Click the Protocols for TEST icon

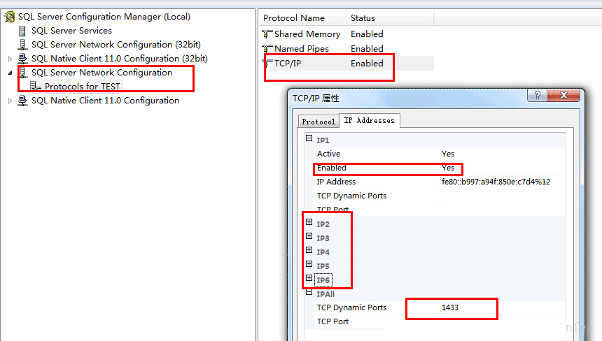(x=36, y=86)
